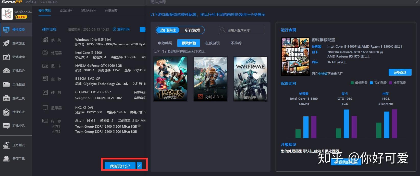420x176 pixels.
Task: Open Warframe game thumbnail
Action: [250, 79]
